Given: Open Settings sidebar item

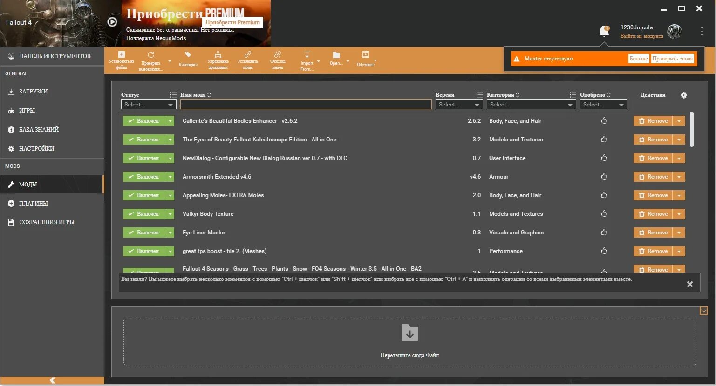Looking at the screenshot, I should 52,149.
